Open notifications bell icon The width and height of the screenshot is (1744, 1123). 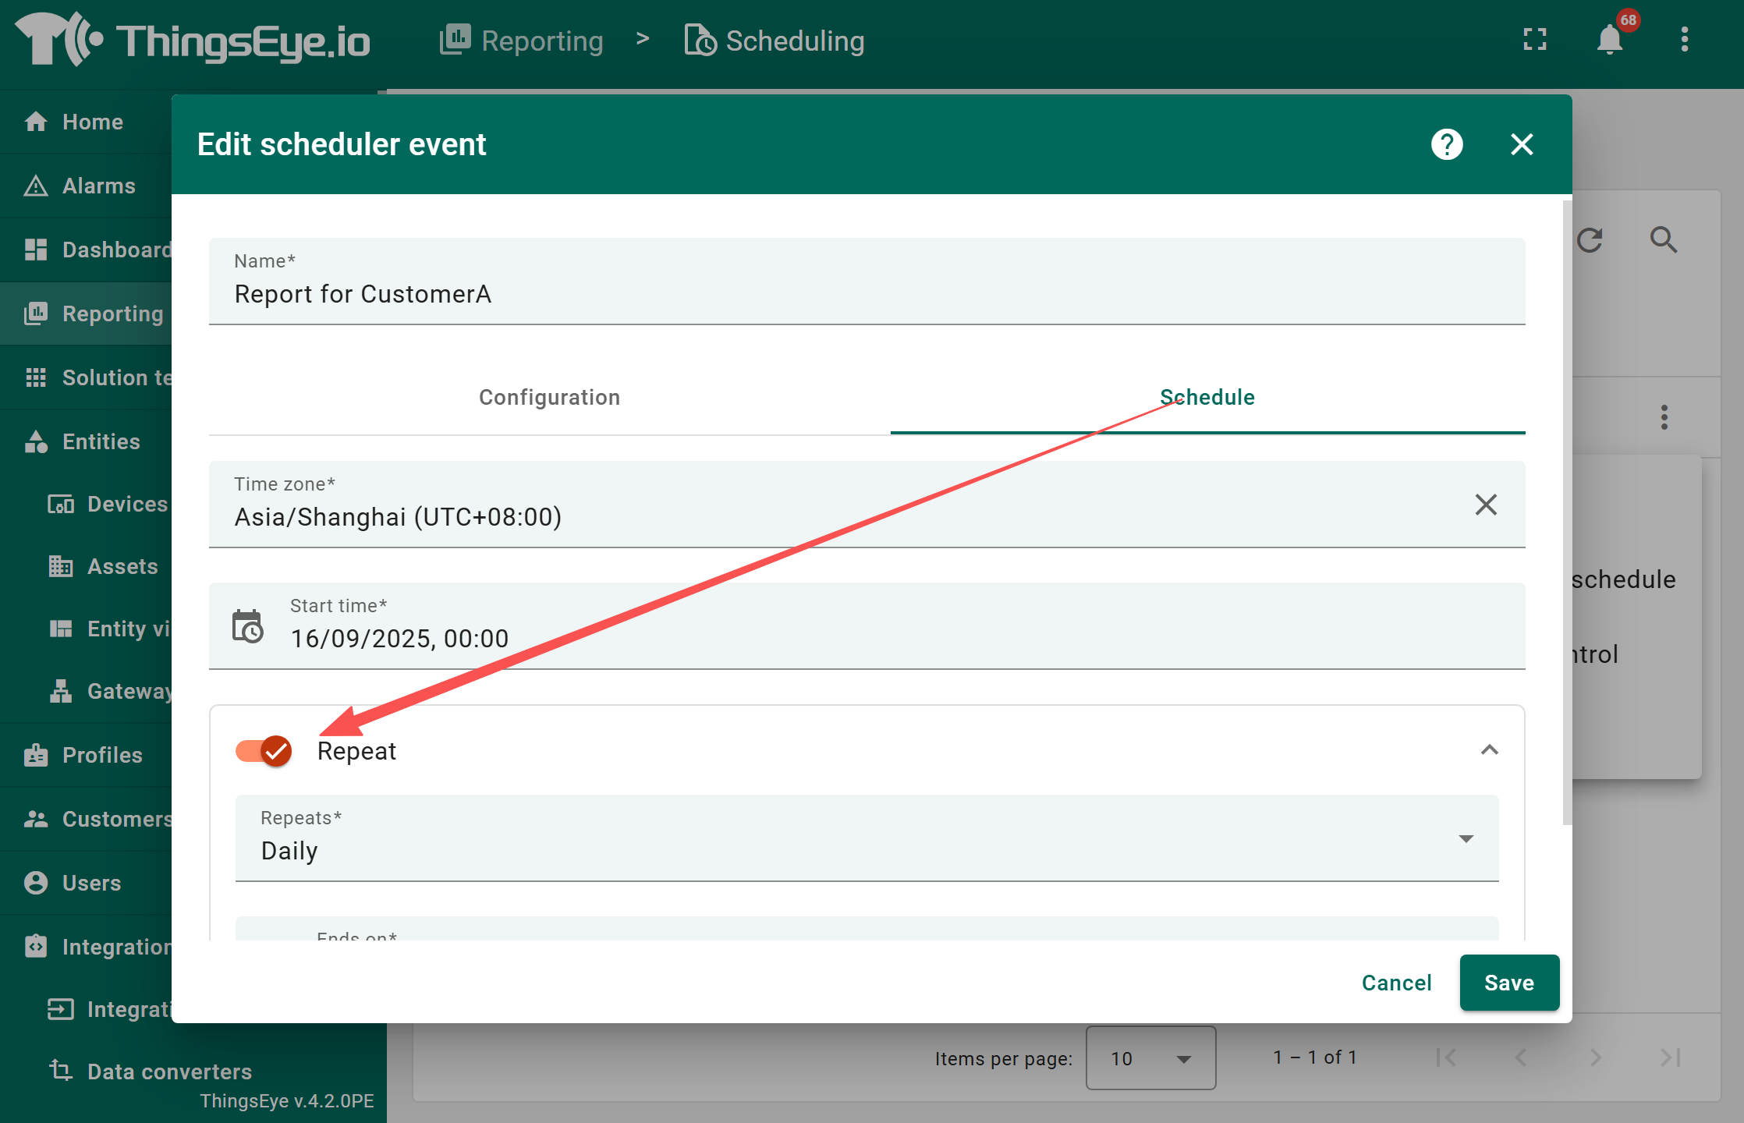tap(1610, 39)
